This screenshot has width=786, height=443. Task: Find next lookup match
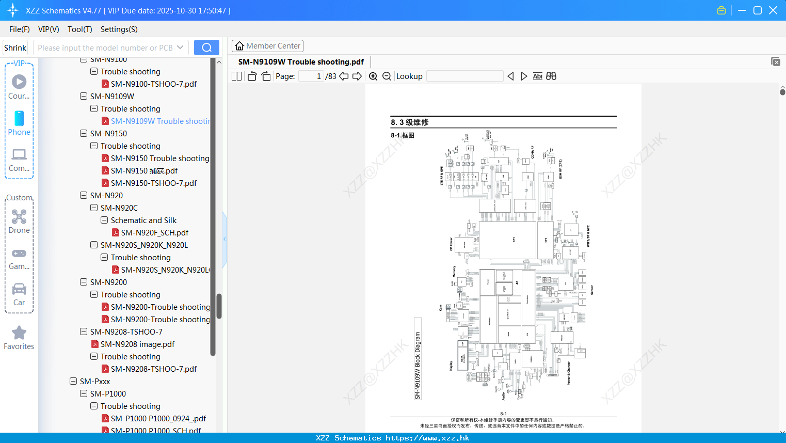(524, 76)
